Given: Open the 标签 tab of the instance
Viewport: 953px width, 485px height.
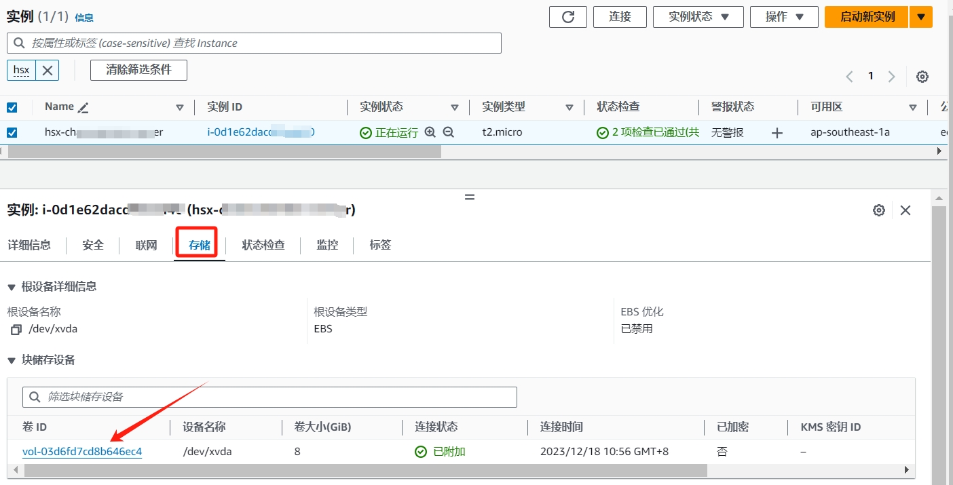Looking at the screenshot, I should 379,245.
